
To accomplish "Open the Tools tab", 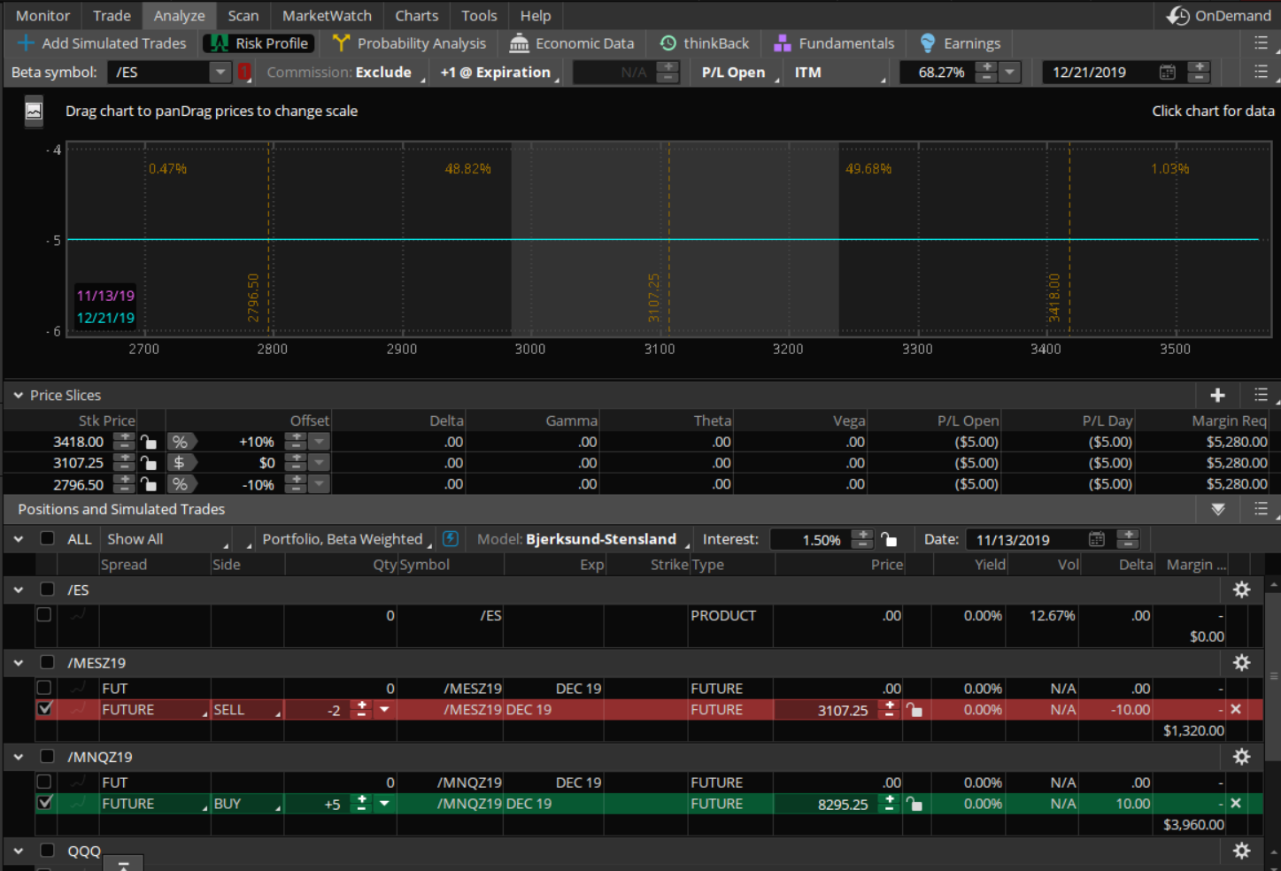I will pyautogui.click(x=479, y=16).
